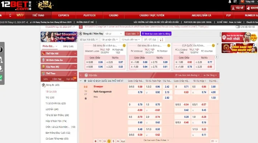Open the Phiếu Đặt dropdown
Viewport: 258px width, 143px height.
(49, 46)
